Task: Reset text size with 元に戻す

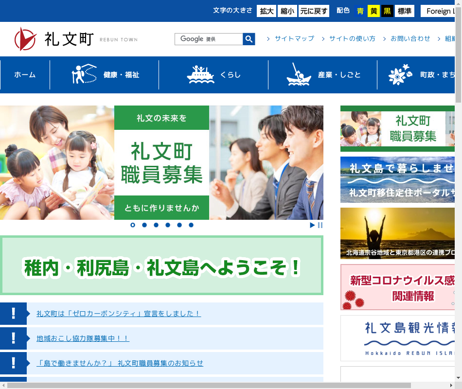Action: coord(314,11)
